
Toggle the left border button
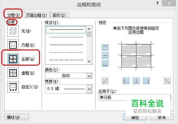126,81
